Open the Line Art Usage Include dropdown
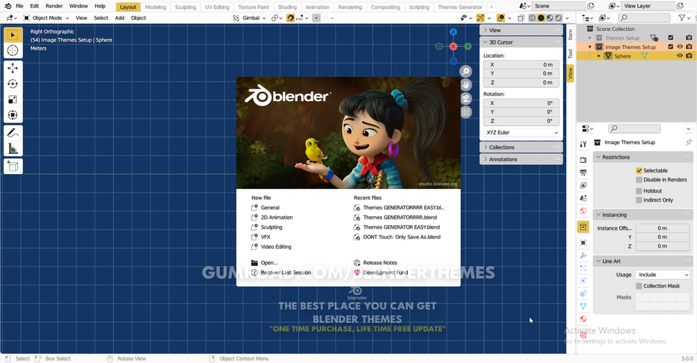This screenshot has height=363, width=697. 662,275
